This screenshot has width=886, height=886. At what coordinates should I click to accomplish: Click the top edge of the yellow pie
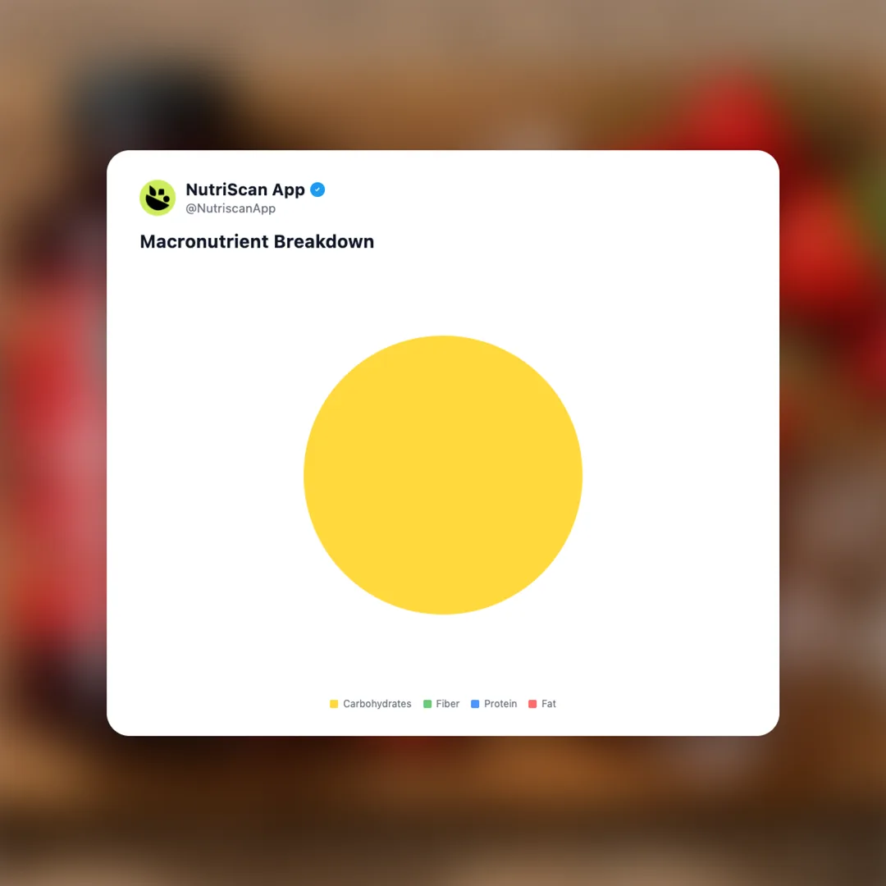[443, 337]
